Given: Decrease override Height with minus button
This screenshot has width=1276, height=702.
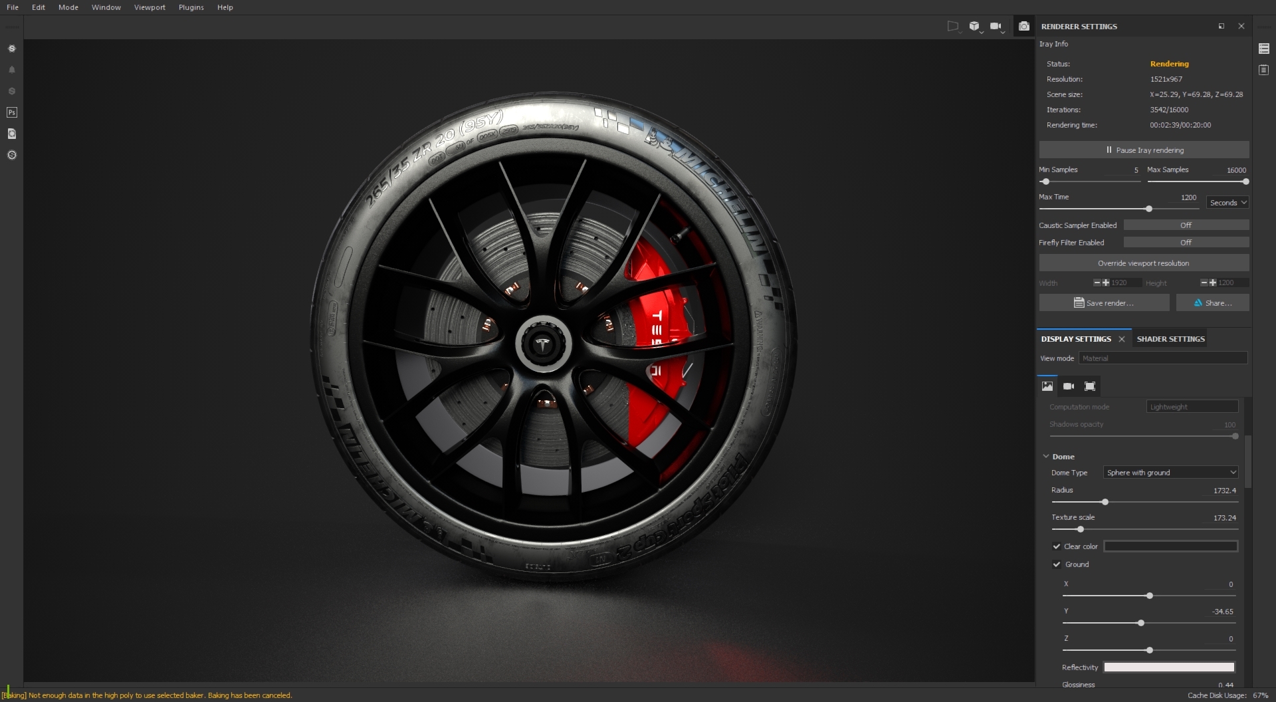Looking at the screenshot, I should 1204,283.
